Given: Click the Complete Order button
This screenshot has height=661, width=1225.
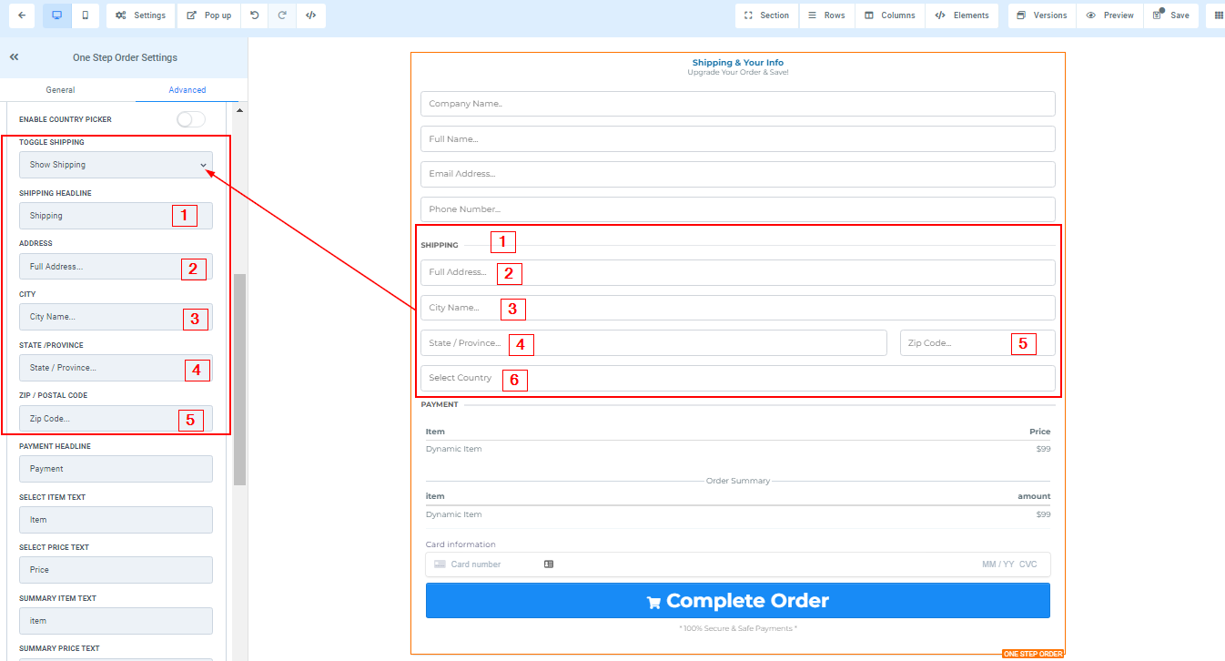Looking at the screenshot, I should point(737,601).
